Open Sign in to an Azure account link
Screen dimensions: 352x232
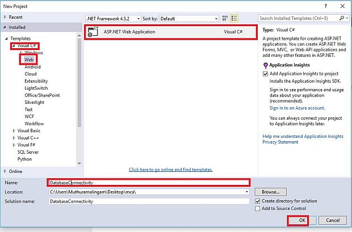tap(297, 108)
